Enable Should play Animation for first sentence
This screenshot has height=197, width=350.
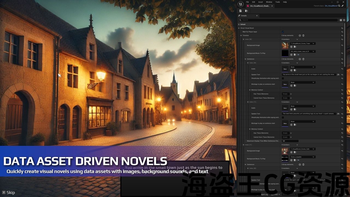283,79
